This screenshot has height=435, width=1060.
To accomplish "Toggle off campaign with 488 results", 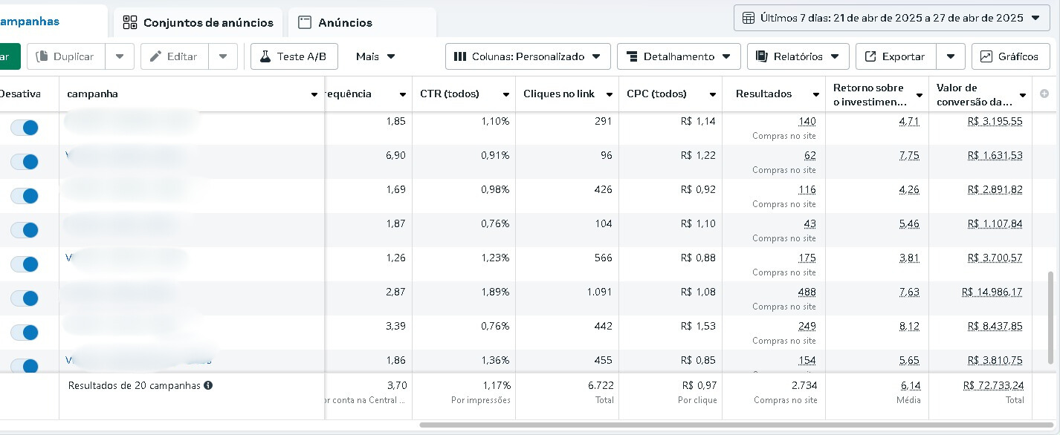I will [x=25, y=298].
